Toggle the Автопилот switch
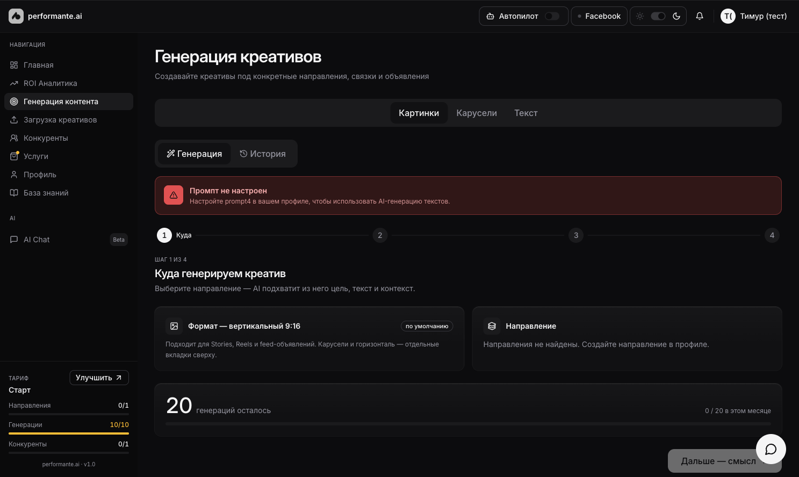The image size is (799, 477). 552,16
